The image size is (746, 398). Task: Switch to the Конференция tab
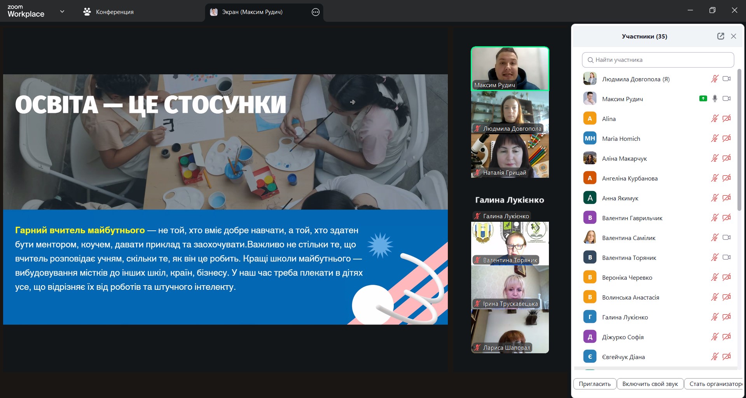(114, 12)
